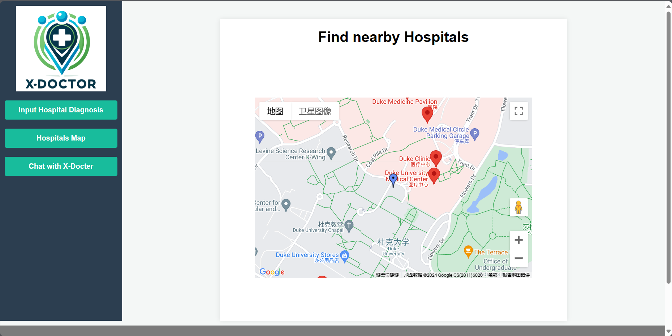Click the scrollbar up arrow
The width and height of the screenshot is (672, 336).
point(668,6)
